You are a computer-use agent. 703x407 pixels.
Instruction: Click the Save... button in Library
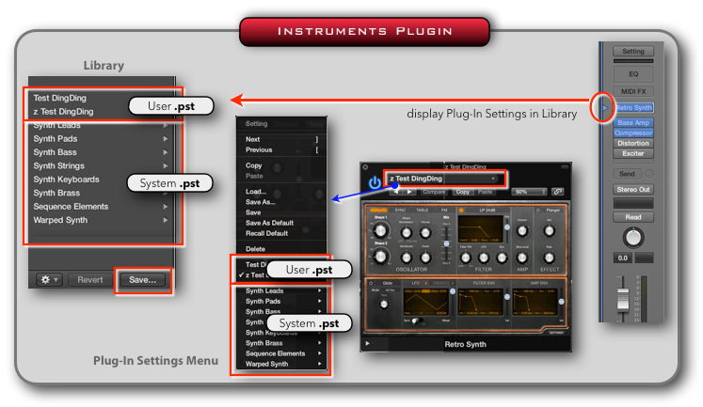pos(143,279)
